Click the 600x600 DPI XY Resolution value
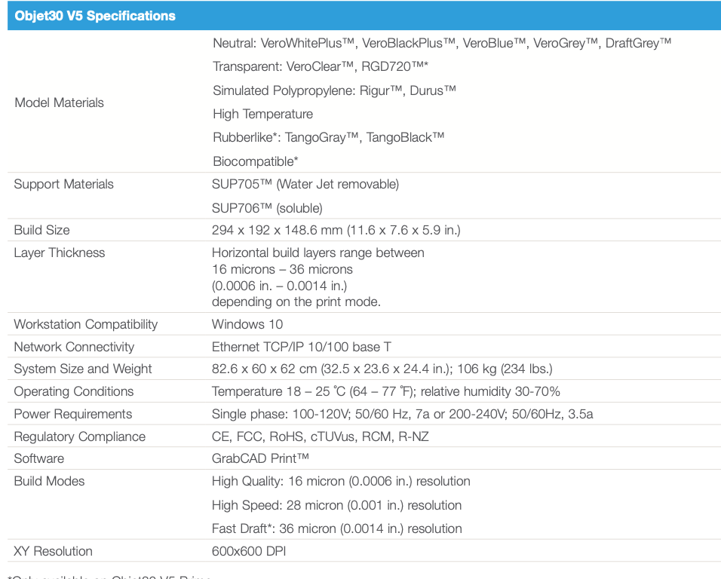This screenshot has height=579, width=721. point(249,551)
